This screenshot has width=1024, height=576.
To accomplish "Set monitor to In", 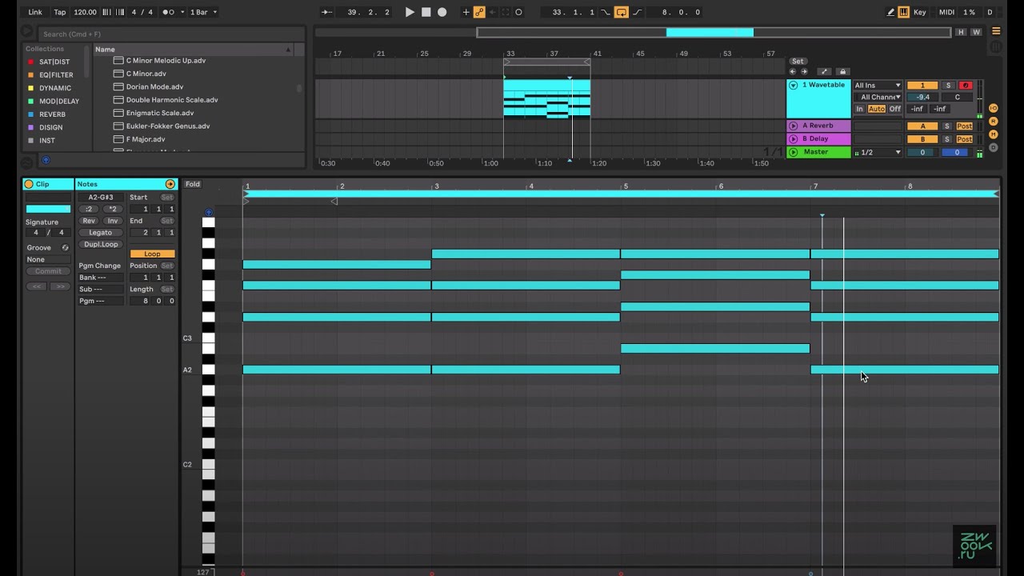I will pyautogui.click(x=860, y=109).
